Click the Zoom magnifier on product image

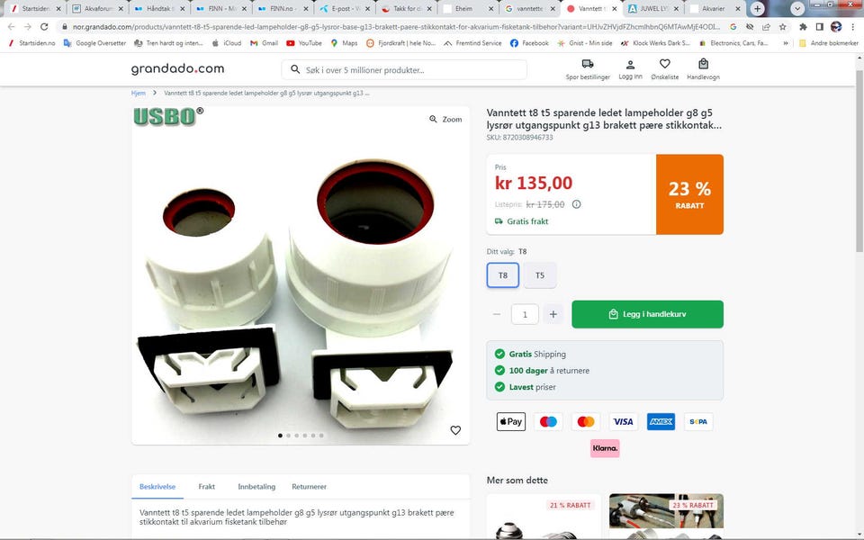(x=445, y=119)
